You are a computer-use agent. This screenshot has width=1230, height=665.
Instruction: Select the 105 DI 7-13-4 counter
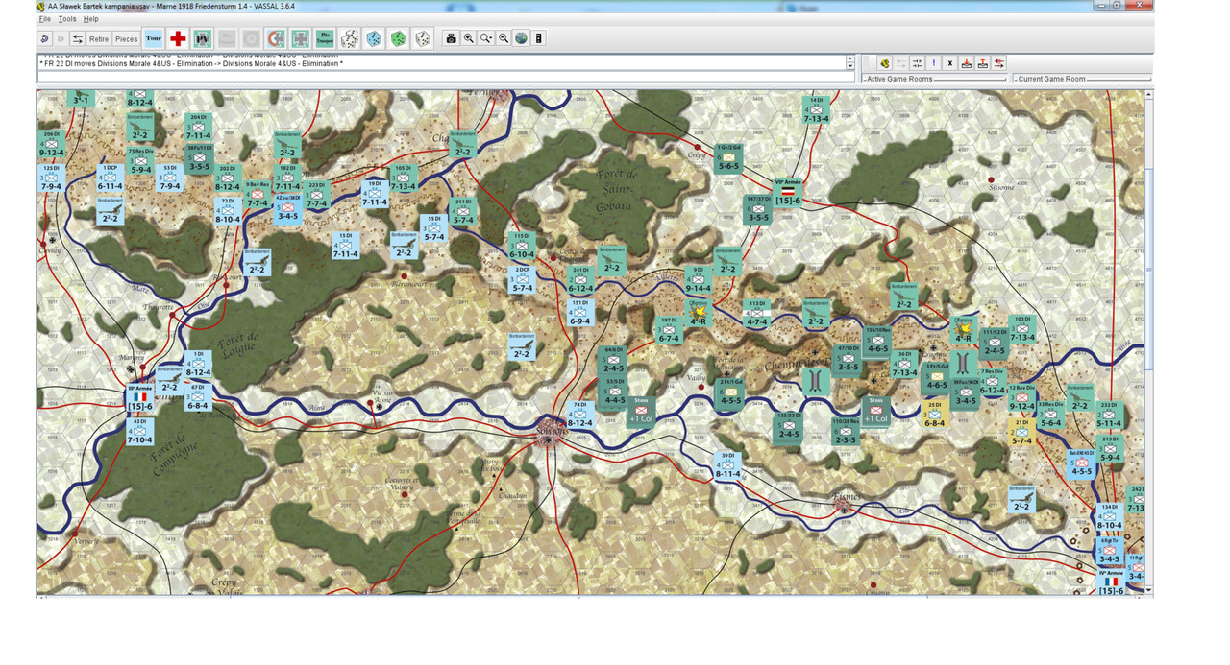(404, 178)
